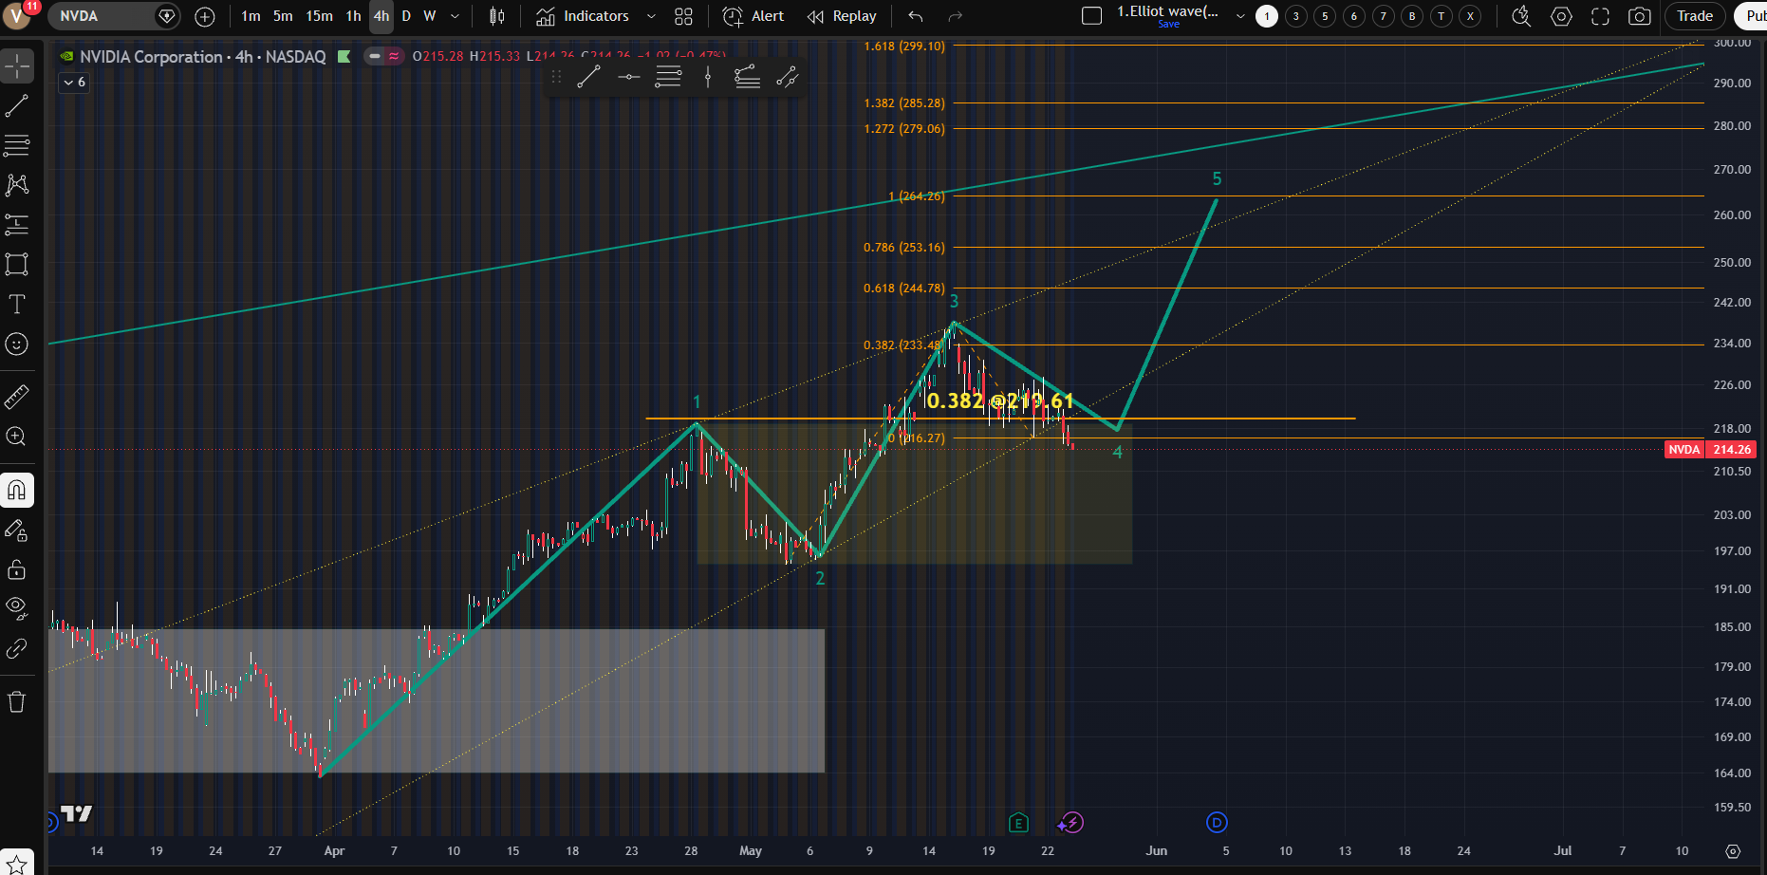
Task: Switch to the daily D timeframe
Action: (406, 16)
